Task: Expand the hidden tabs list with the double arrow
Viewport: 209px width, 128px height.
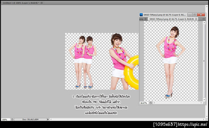Action: [203, 19]
